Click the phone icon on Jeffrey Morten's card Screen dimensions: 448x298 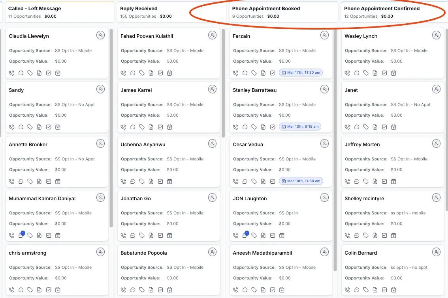point(347,181)
